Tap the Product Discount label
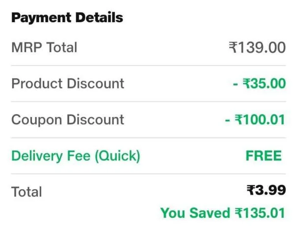The height and width of the screenshot is (231, 296). pos(68,84)
